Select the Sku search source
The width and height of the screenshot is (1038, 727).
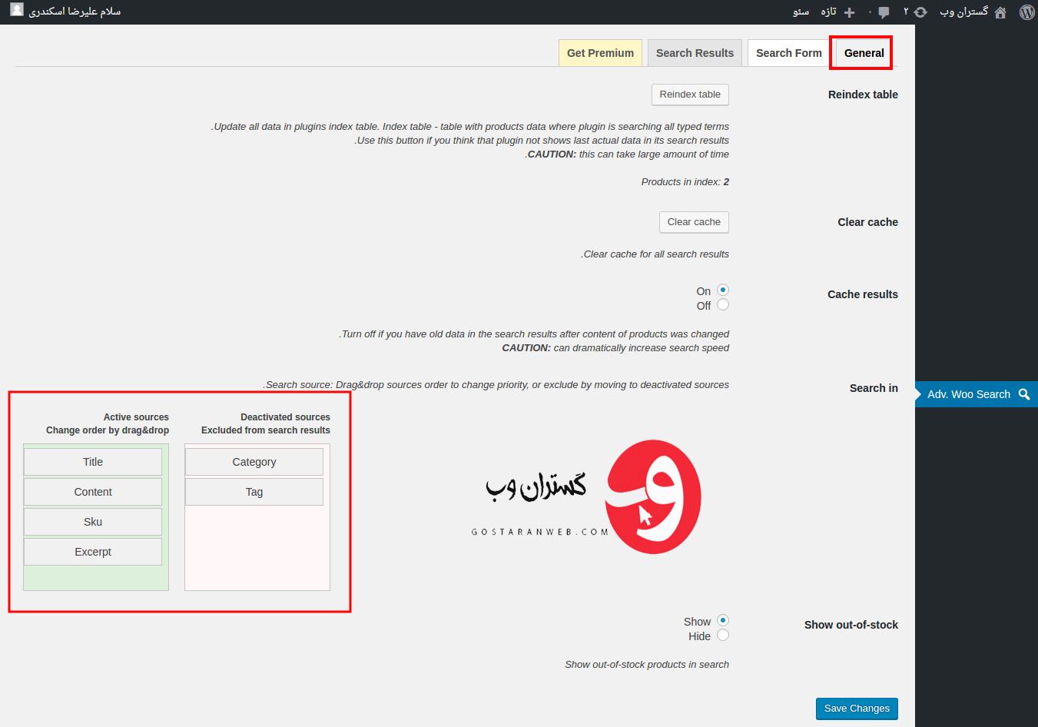coord(93,522)
